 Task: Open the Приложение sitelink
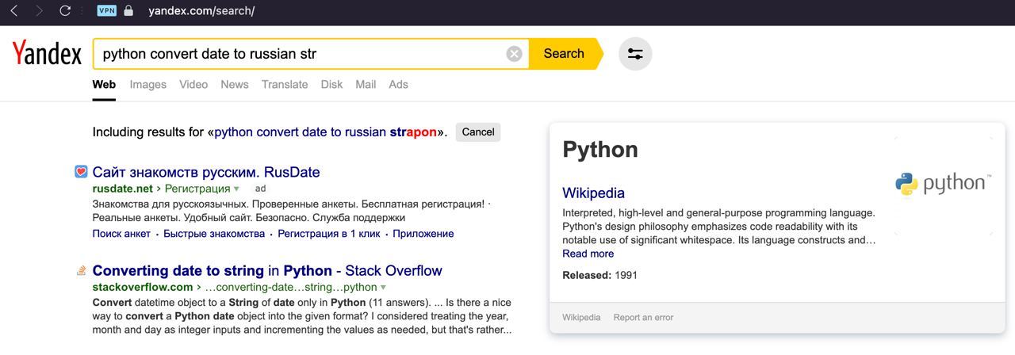(423, 234)
